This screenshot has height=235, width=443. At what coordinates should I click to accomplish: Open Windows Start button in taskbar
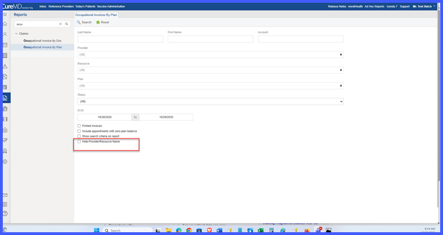(x=96, y=231)
